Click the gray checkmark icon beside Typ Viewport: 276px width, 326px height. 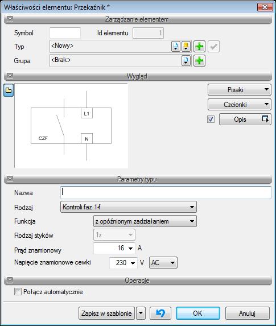(x=213, y=46)
